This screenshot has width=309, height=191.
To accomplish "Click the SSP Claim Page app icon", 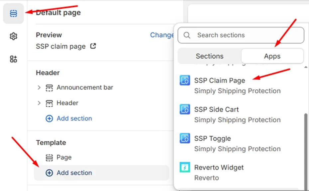I will coord(185,80).
